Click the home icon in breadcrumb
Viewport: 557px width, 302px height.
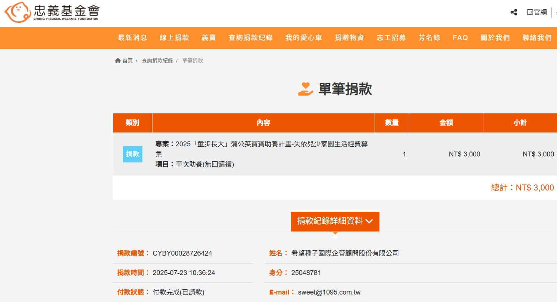pyautogui.click(x=118, y=61)
